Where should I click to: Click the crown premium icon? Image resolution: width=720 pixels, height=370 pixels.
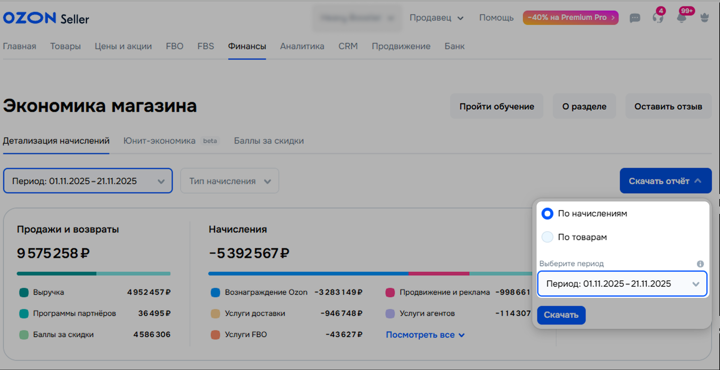tap(704, 18)
